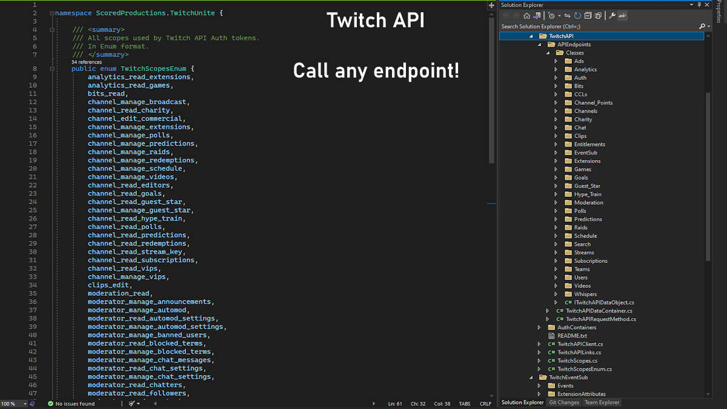The image size is (727, 409).
Task: Select the TwitchScopesEnum.cs file
Action: [x=585, y=369]
